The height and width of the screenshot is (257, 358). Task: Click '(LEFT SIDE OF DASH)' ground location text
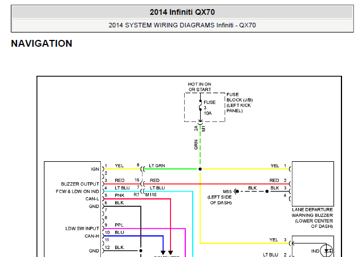(219, 200)
